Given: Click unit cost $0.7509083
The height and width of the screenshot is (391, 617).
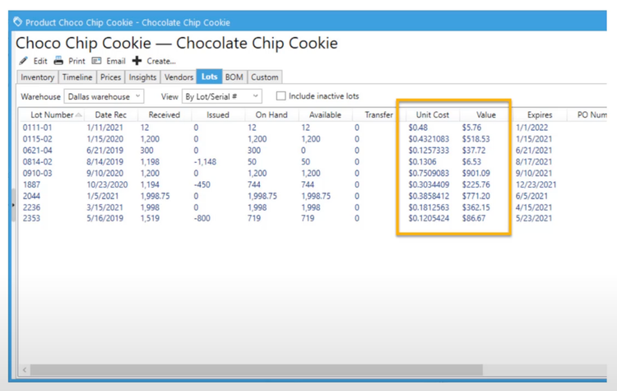Looking at the screenshot, I should [429, 173].
